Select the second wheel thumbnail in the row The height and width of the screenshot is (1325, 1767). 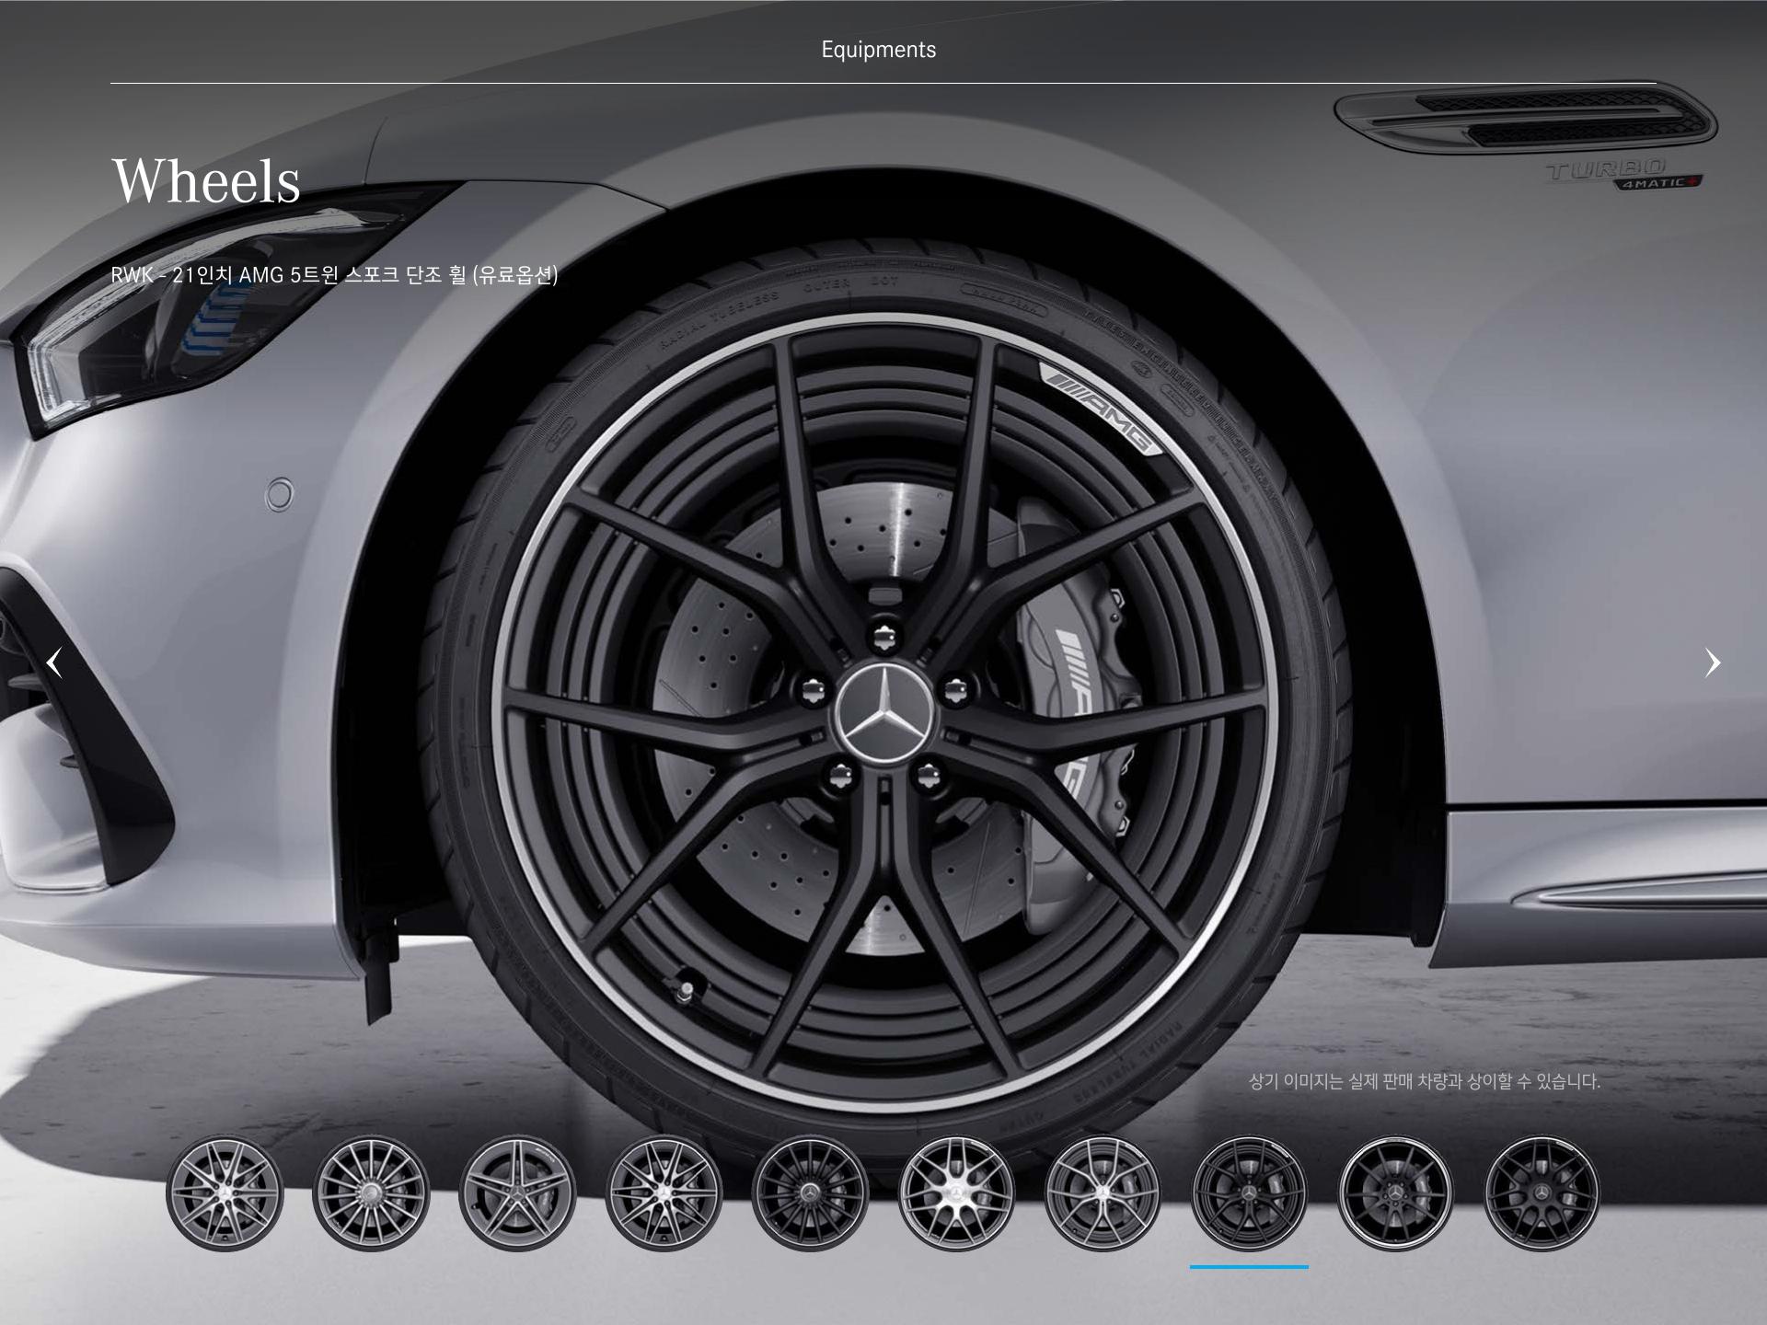[x=371, y=1193]
